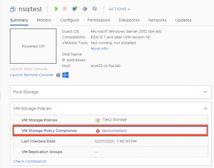Collapse the VM Storage Policies panel
Screen dimensions: 214x168
point(205,109)
